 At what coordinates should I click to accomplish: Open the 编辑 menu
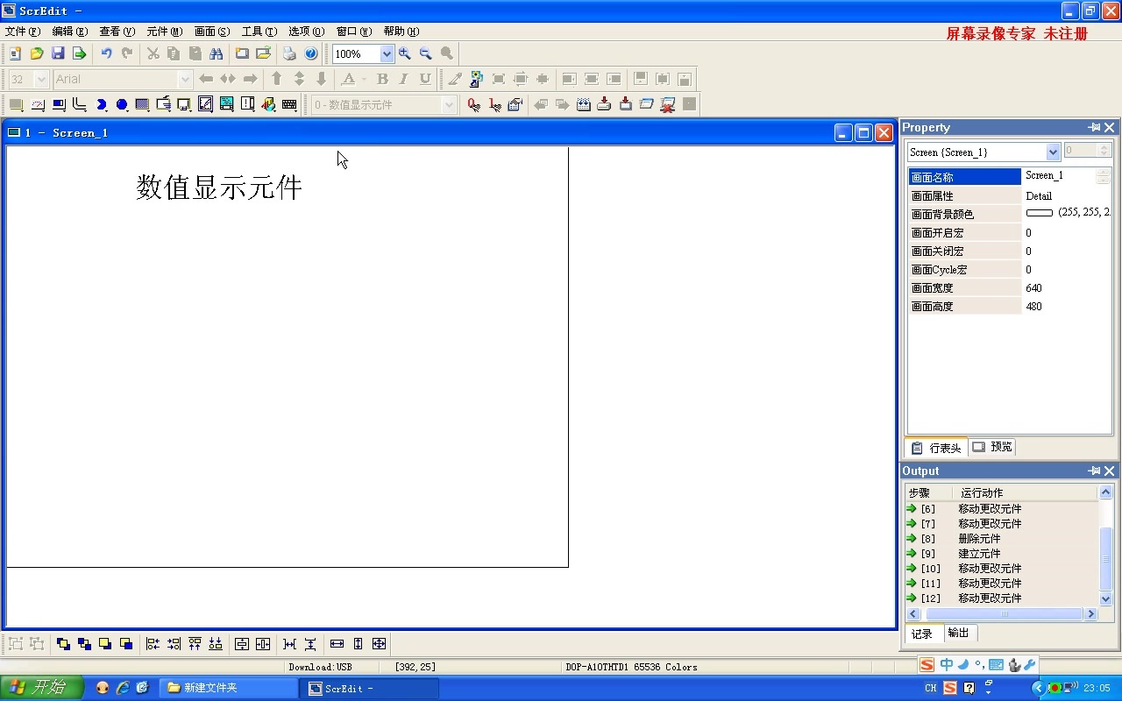coord(70,32)
